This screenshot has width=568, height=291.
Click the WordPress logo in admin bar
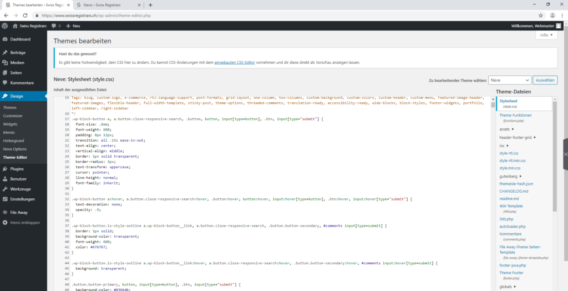[x=5, y=26]
